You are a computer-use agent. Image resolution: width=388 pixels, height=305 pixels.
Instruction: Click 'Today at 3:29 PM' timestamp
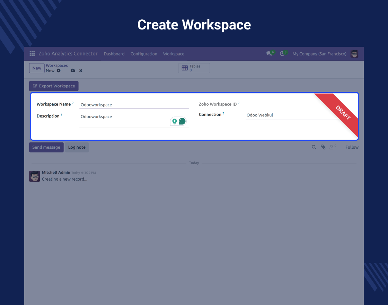point(83,173)
